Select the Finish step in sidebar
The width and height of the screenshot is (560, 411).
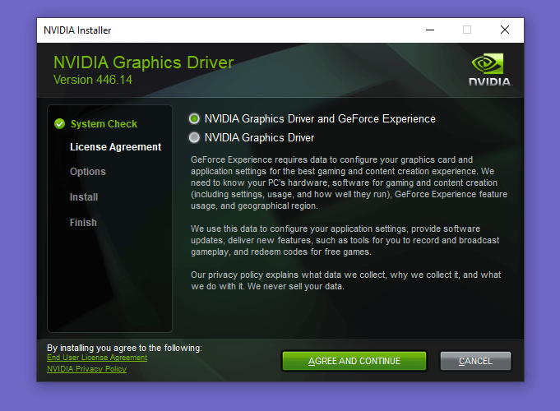83,223
